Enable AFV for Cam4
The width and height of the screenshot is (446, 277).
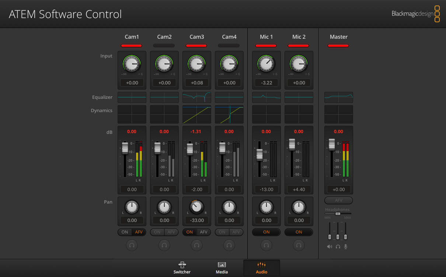pyautogui.click(x=236, y=232)
